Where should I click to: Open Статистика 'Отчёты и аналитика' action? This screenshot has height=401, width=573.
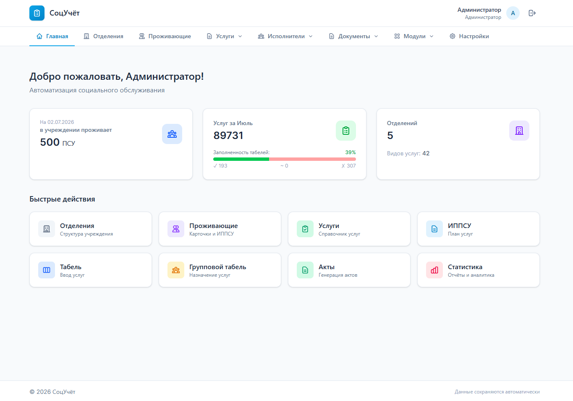(x=479, y=270)
